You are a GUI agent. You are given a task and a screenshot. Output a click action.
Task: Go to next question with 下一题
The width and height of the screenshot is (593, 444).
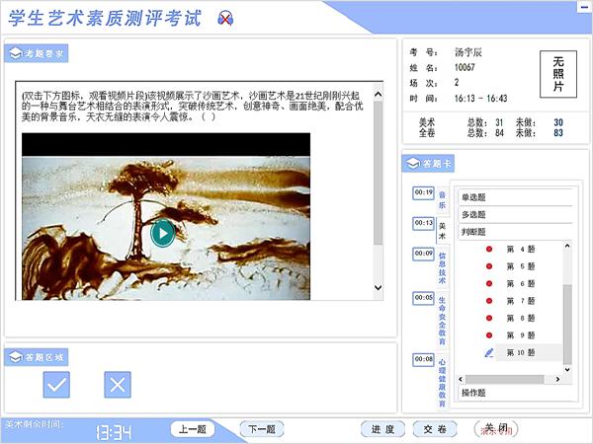[261, 429]
